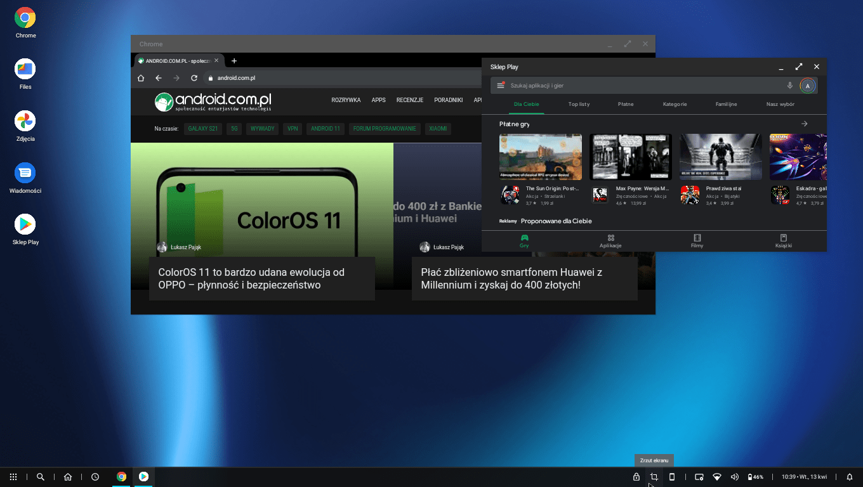Toggle the lock screen icon in tray
The height and width of the screenshot is (487, 863).
click(x=636, y=477)
